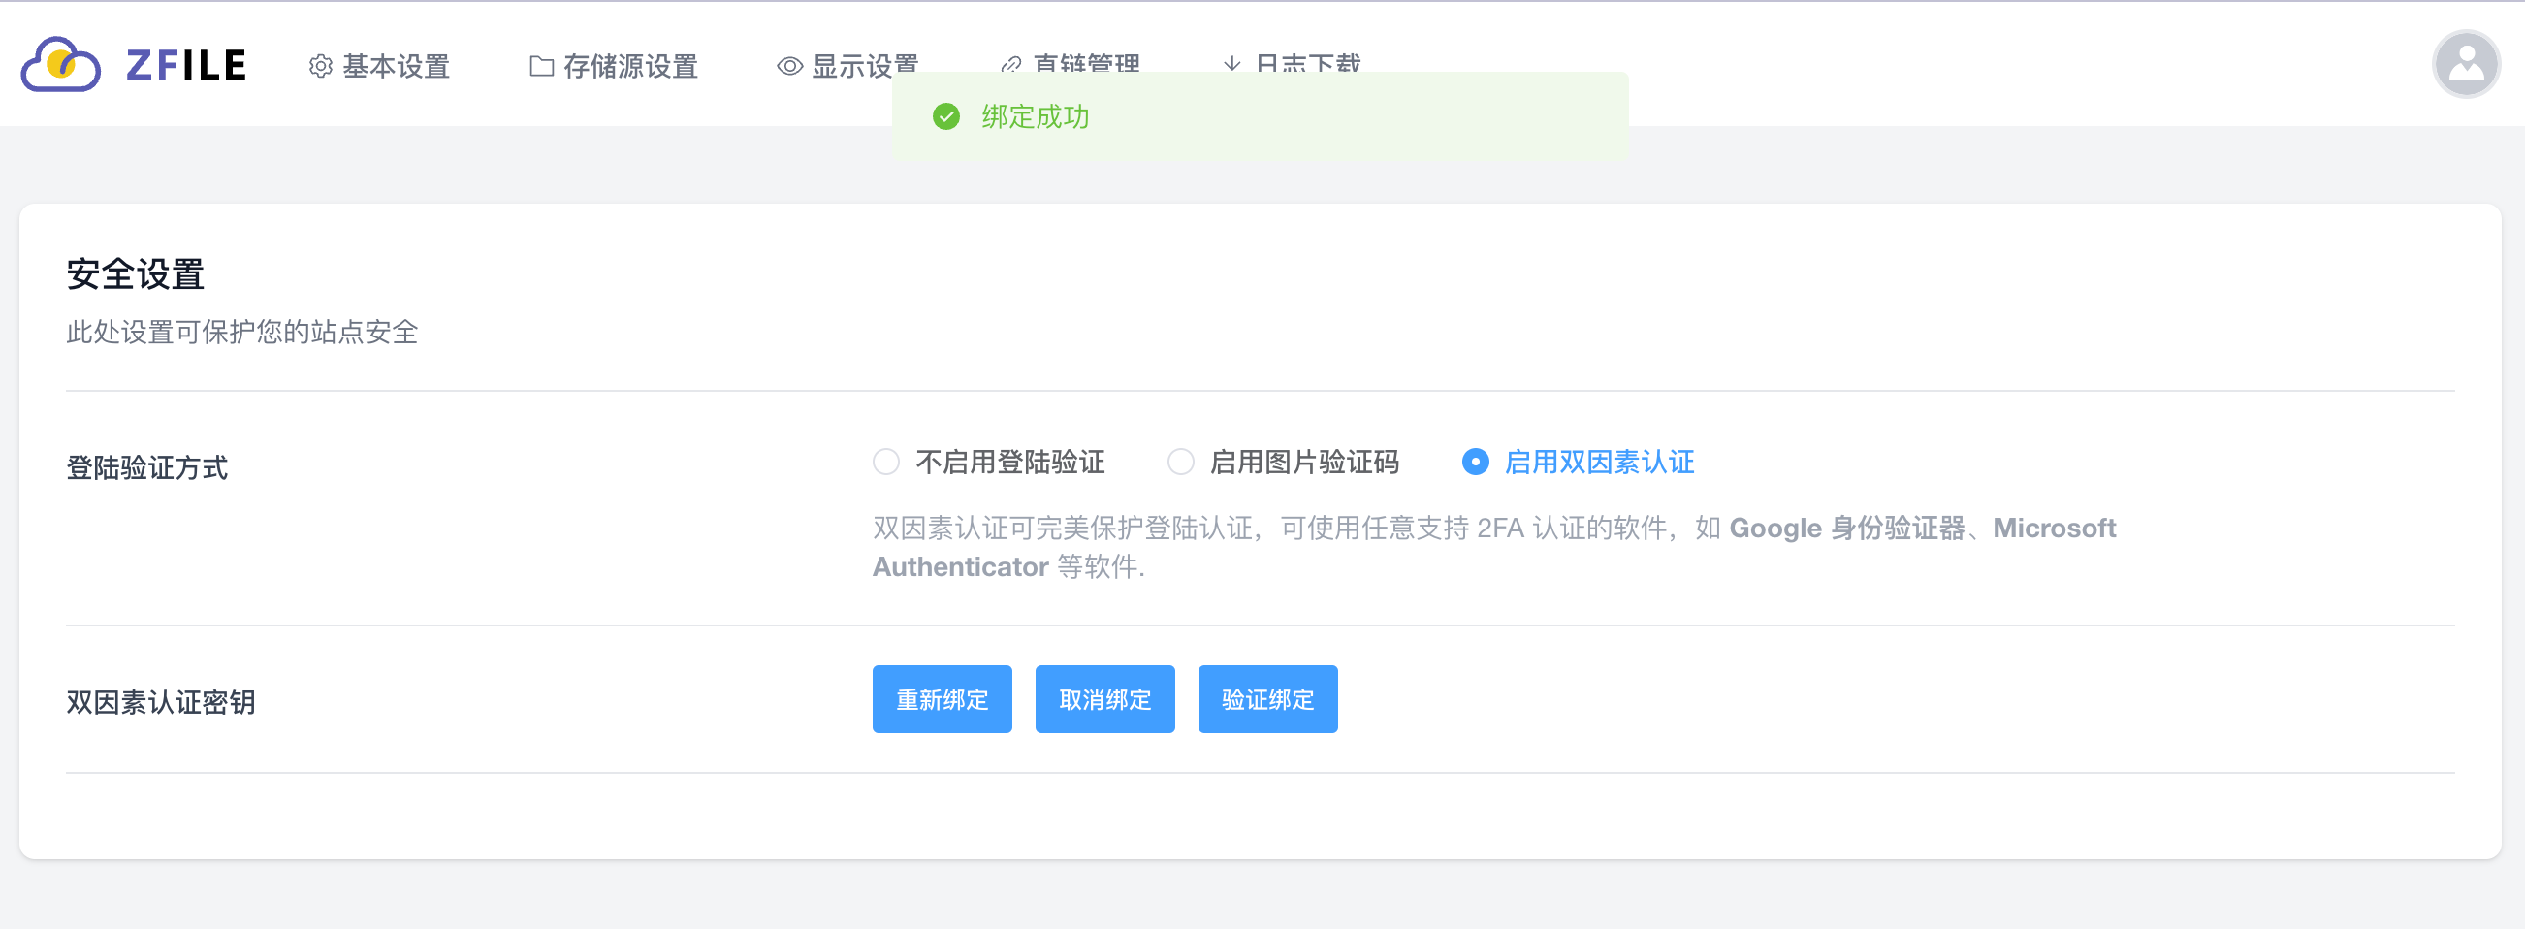Screen dimensions: 2525x929
Task: Open 日志下载 from the navigation bar
Action: (x=1309, y=65)
